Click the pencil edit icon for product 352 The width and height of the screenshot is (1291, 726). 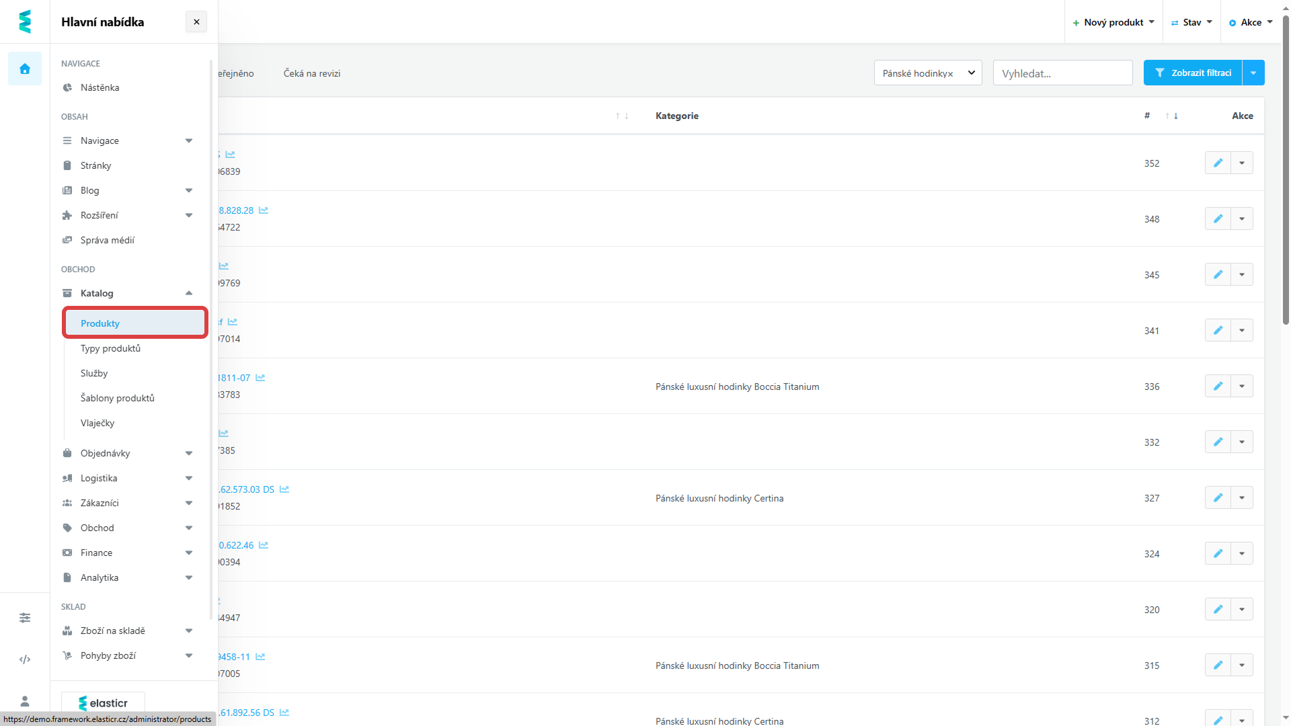pyautogui.click(x=1218, y=163)
